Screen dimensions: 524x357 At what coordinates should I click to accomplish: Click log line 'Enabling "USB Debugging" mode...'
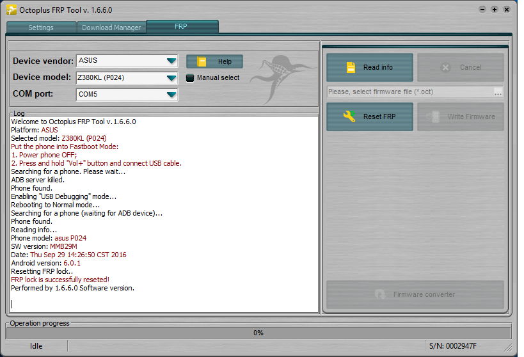pos(64,196)
